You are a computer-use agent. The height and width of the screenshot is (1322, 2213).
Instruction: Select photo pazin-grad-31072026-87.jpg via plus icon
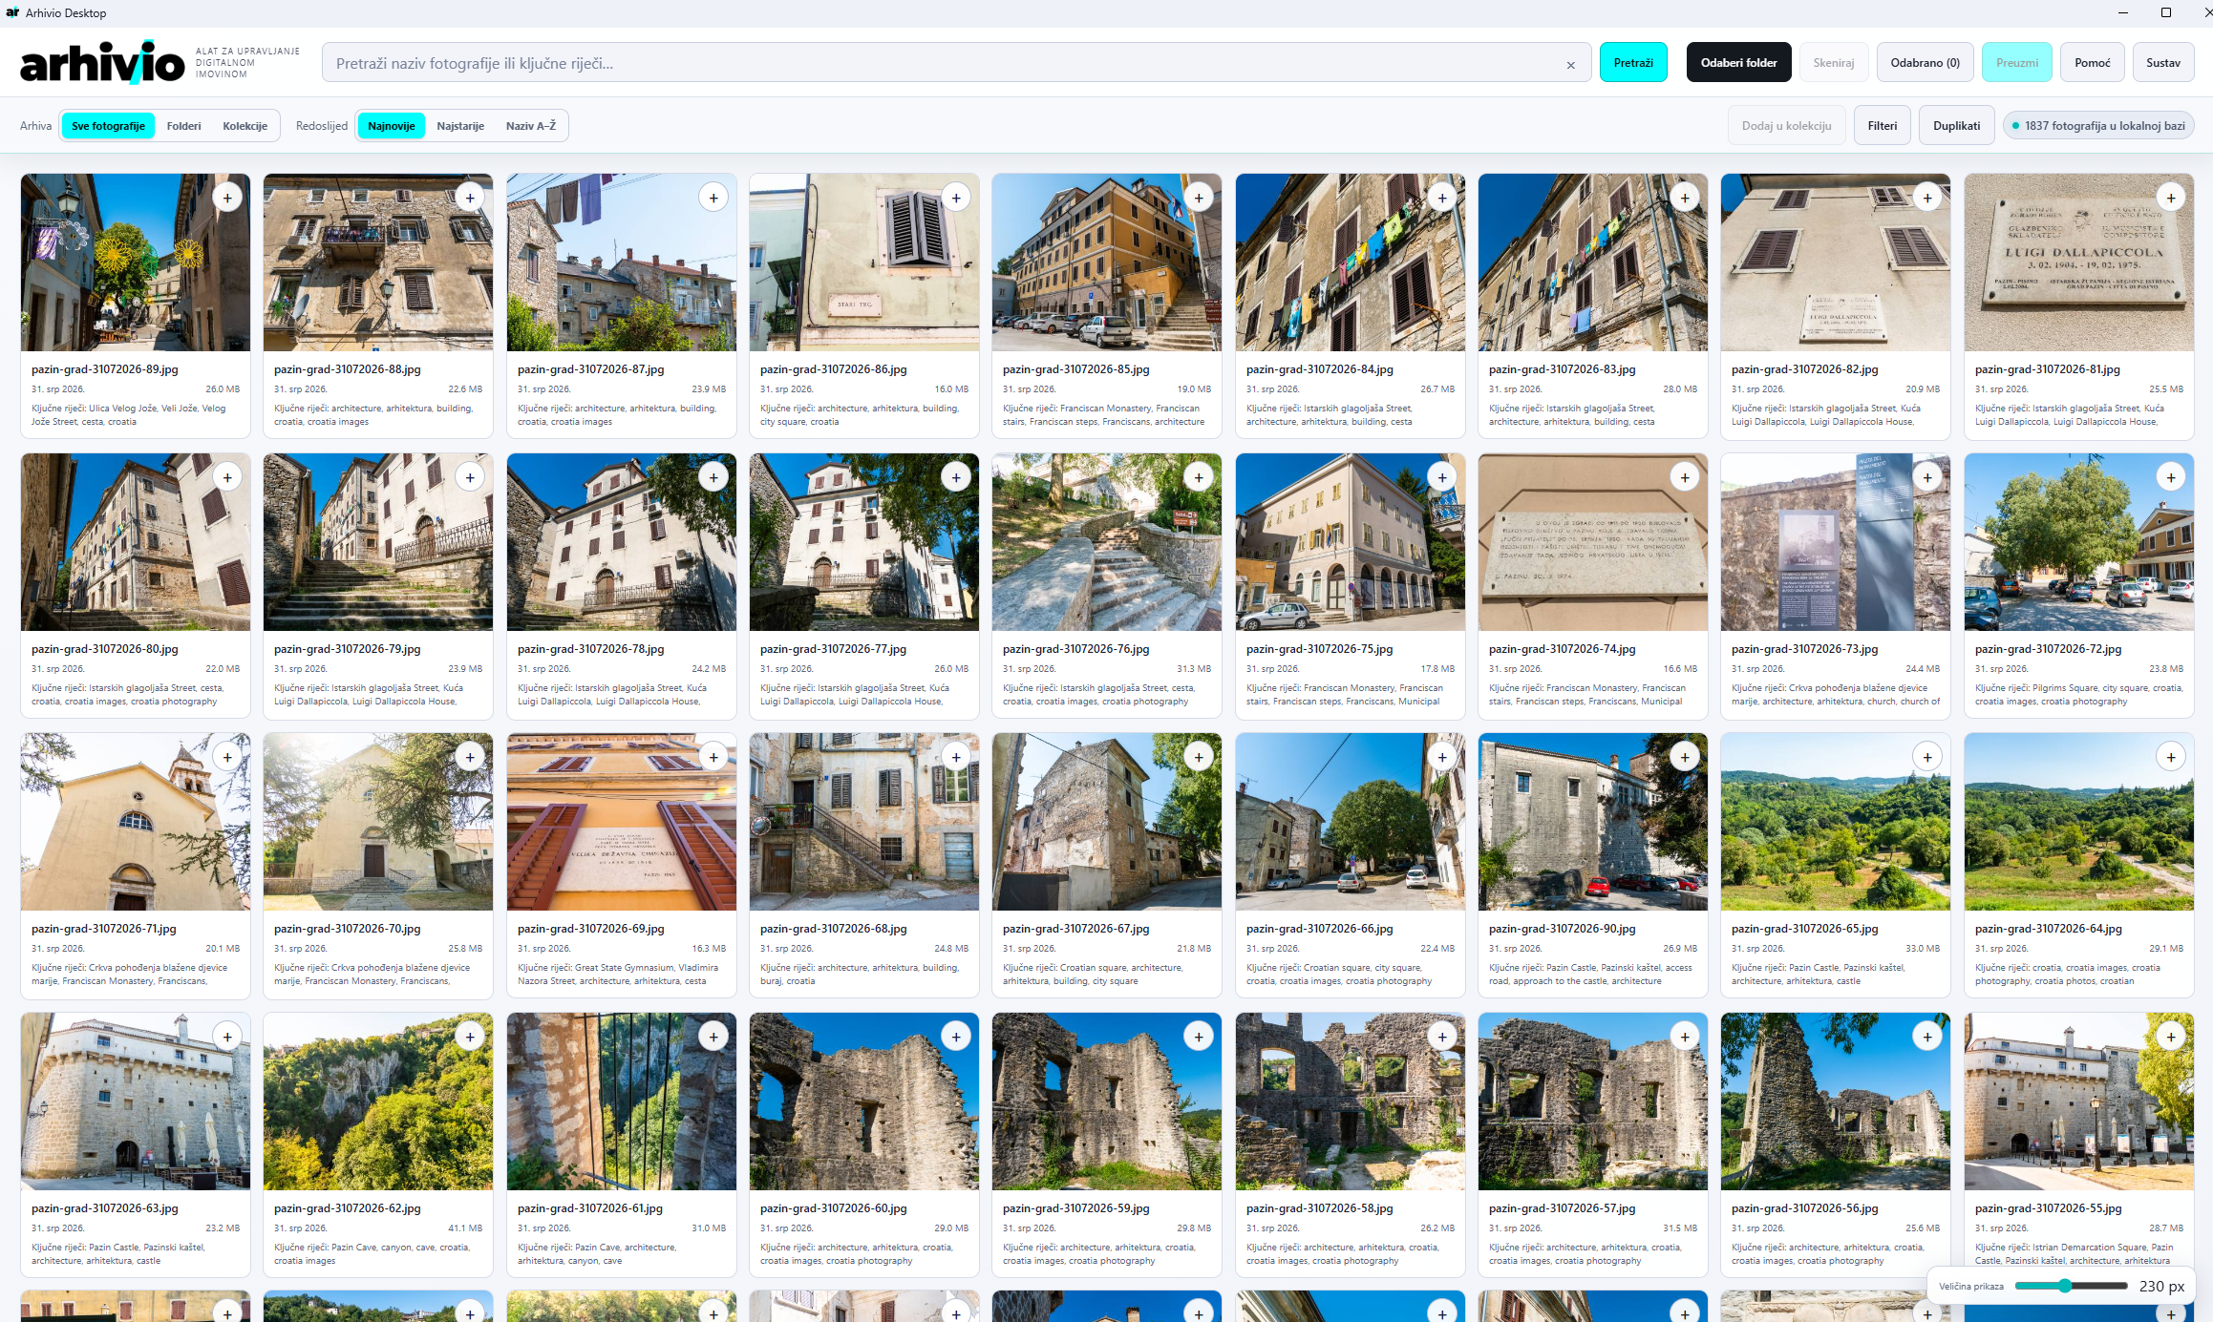(x=713, y=198)
